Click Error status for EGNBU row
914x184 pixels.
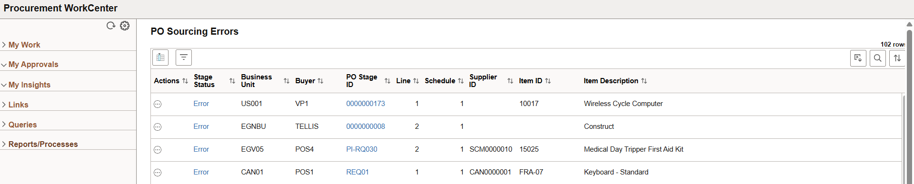click(201, 126)
